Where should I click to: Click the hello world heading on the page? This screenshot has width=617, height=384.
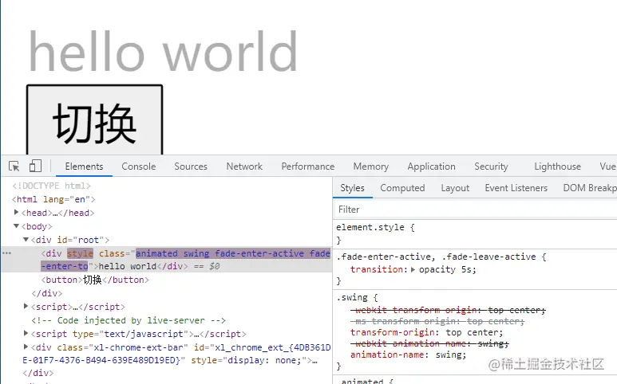[x=163, y=52]
